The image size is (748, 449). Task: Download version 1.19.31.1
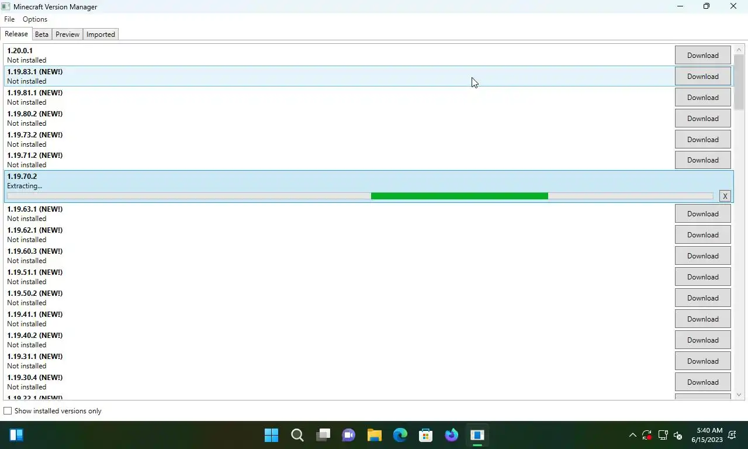pyautogui.click(x=702, y=361)
